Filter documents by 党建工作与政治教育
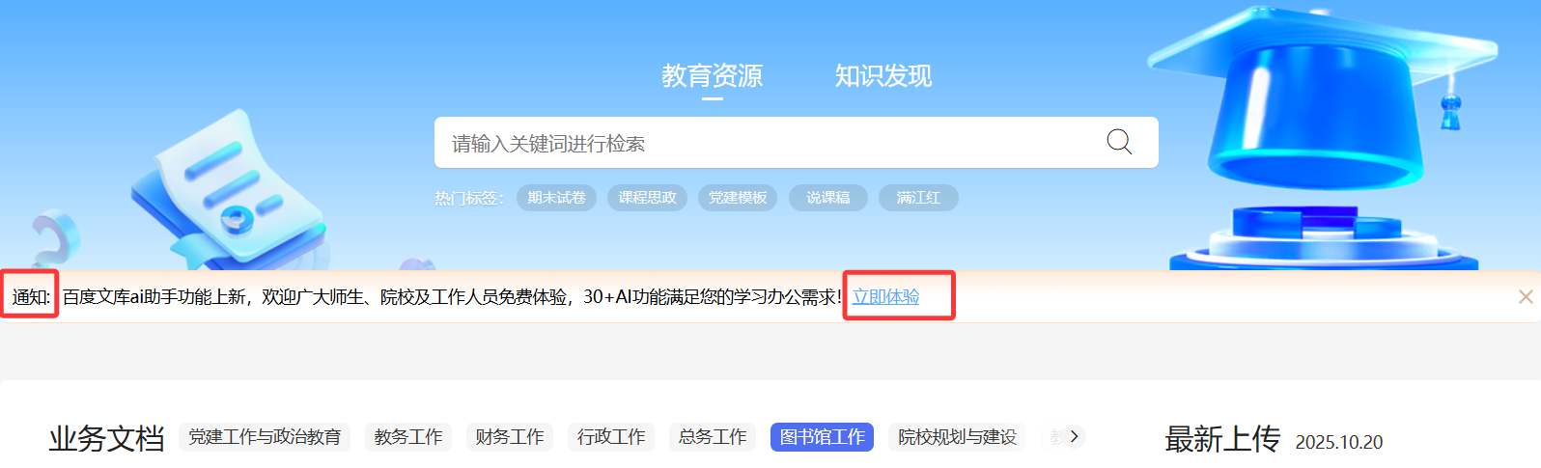 pos(265,437)
